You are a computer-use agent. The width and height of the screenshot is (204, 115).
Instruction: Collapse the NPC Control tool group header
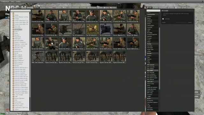pyautogui.click(x=153, y=65)
